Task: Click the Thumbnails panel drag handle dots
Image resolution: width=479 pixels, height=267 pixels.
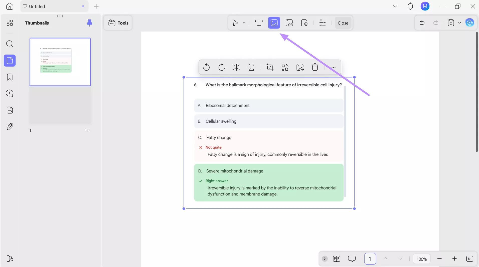Action: [60, 16]
